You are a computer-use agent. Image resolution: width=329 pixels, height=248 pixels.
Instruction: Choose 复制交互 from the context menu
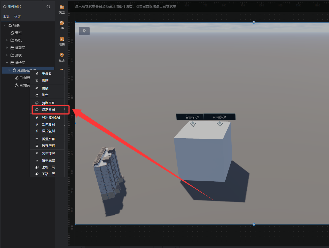47,103
